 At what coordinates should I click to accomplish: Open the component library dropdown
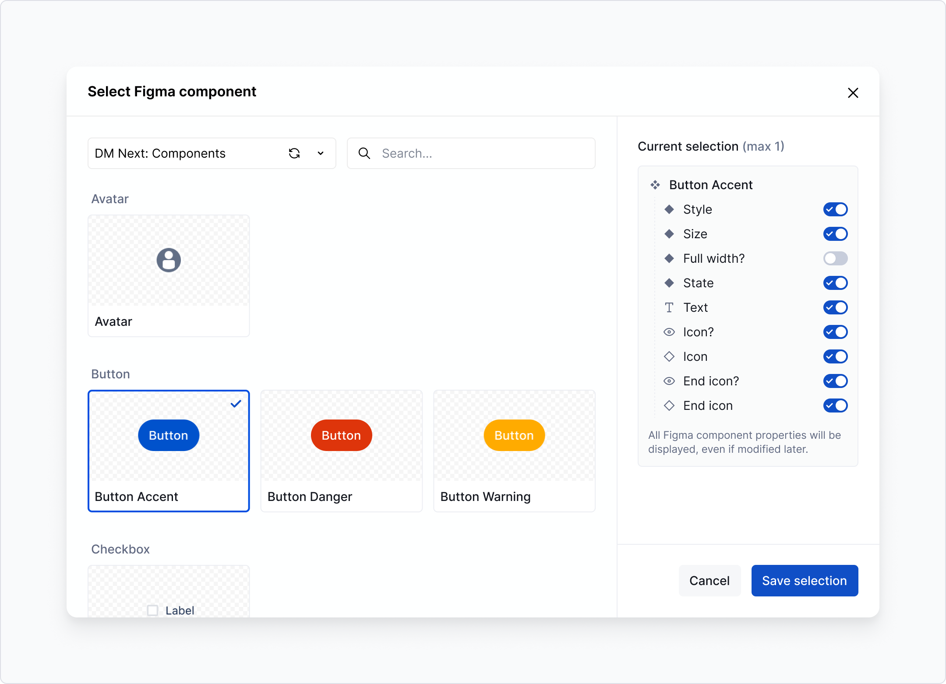coord(320,153)
